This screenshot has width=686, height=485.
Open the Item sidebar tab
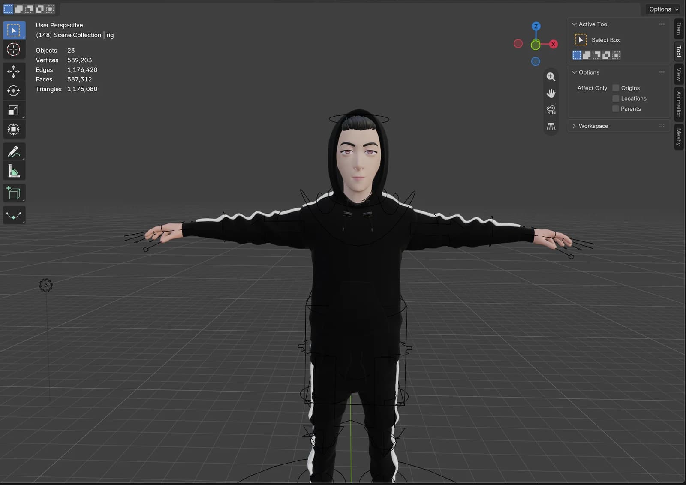(678, 29)
